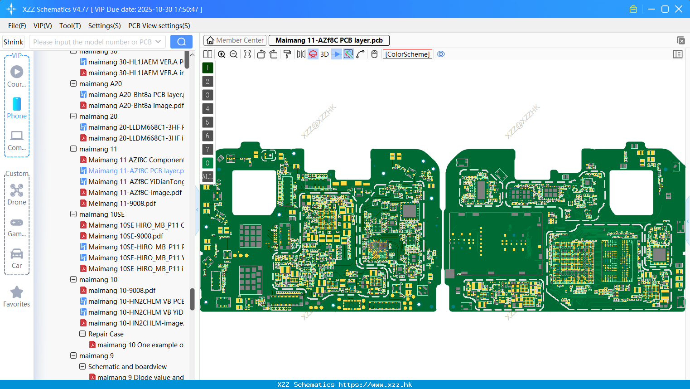Viewport: 690px width, 389px height.
Task: Click the Shrink button
Action: click(x=13, y=42)
